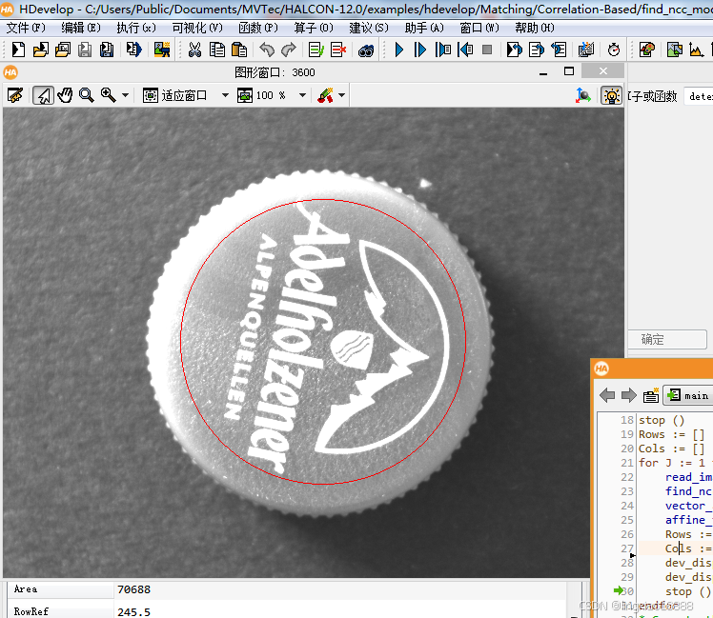Select the arrow pointer tool
Screen dimensions: 713x618
coord(43,95)
